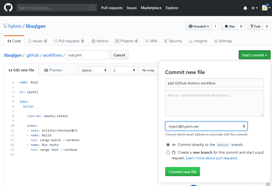
Task: Click the master branch label
Action: point(223,145)
